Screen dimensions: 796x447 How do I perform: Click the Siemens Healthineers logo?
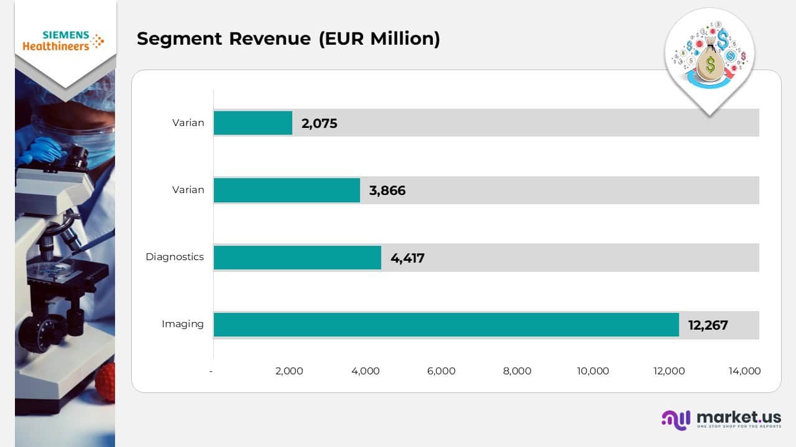(65, 39)
